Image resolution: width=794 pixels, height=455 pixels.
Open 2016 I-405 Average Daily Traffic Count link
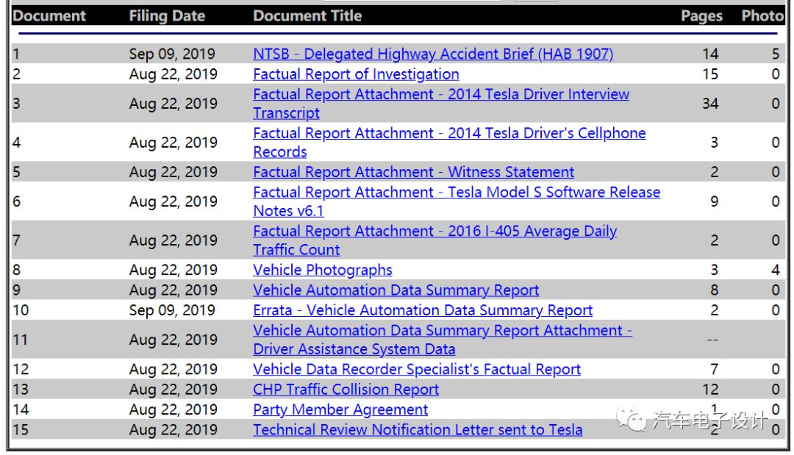coord(435,240)
